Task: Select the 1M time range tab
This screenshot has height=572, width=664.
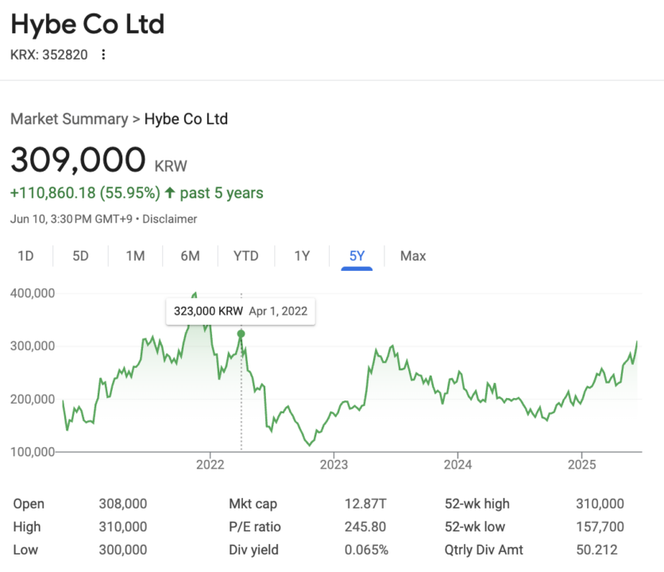Action: pyautogui.click(x=135, y=256)
